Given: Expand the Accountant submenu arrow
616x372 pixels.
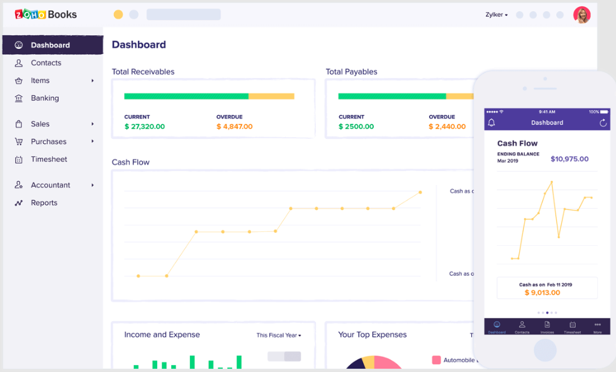Looking at the screenshot, I should [x=92, y=185].
